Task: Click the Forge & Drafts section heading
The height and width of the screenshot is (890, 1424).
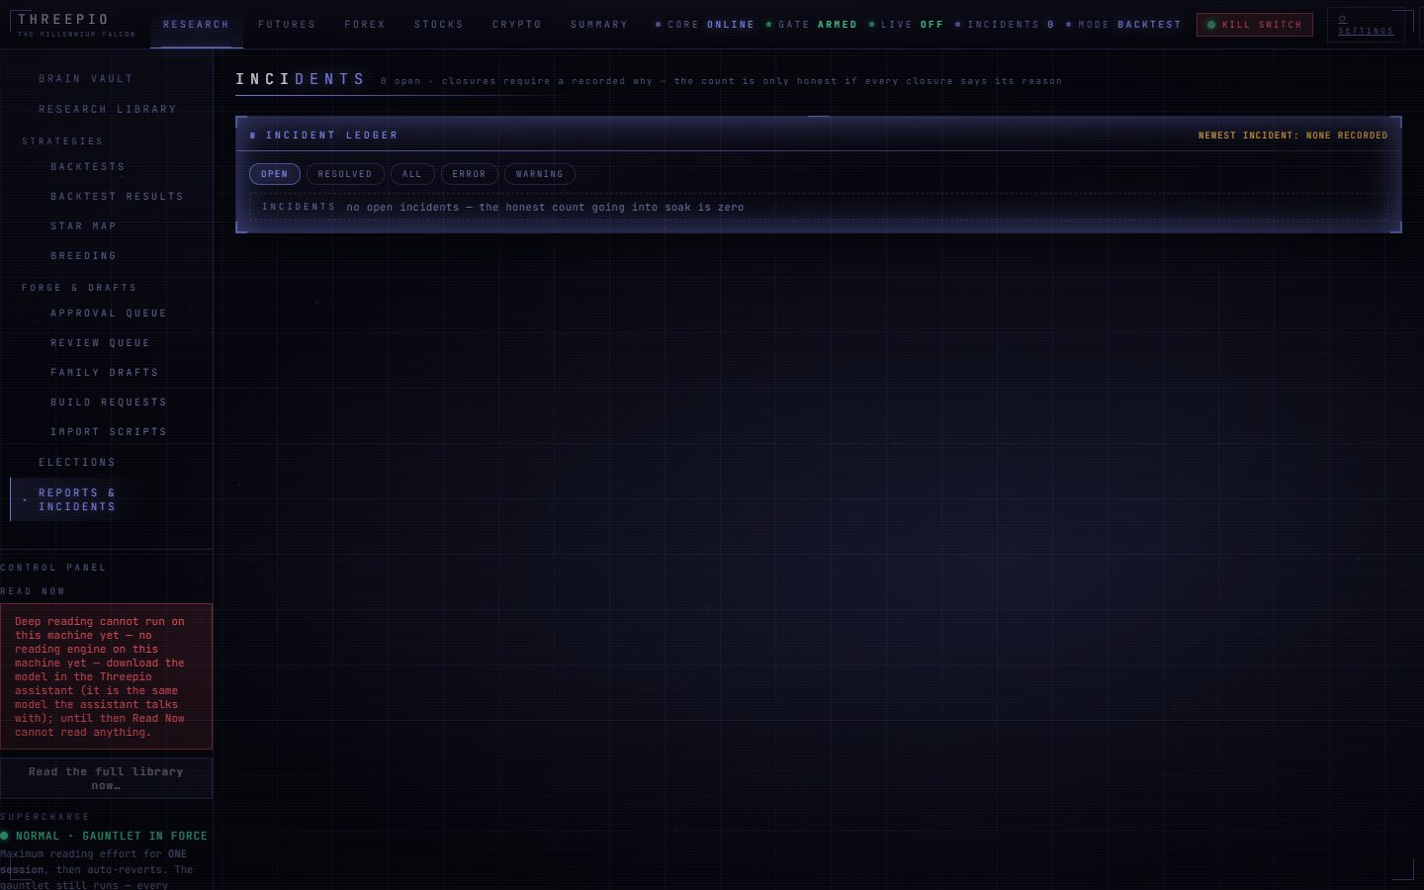Action: (79, 288)
